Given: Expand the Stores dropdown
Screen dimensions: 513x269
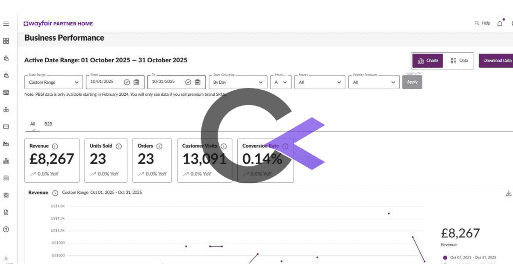Looking at the screenshot, I should point(320,82).
